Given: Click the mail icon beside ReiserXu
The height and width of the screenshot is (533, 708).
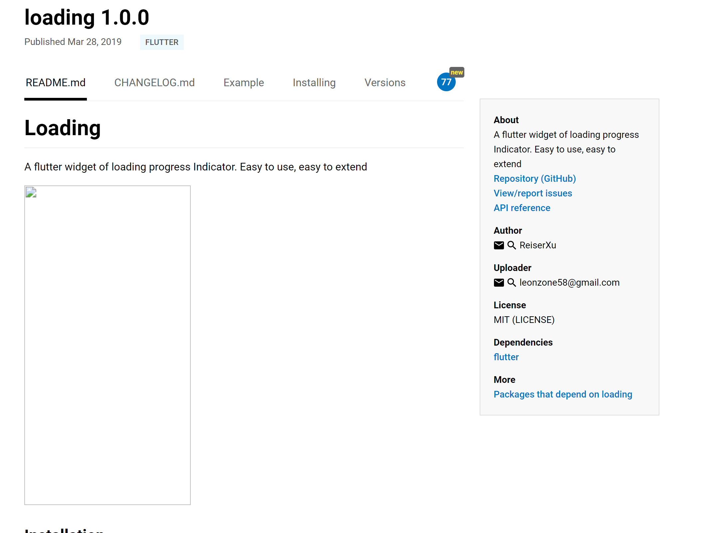Looking at the screenshot, I should tap(498, 245).
